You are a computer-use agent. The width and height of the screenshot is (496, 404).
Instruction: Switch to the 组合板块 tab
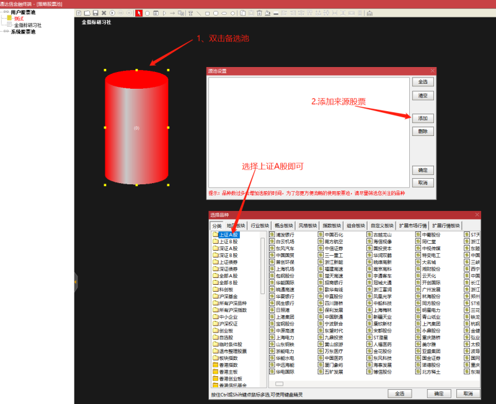(356, 226)
